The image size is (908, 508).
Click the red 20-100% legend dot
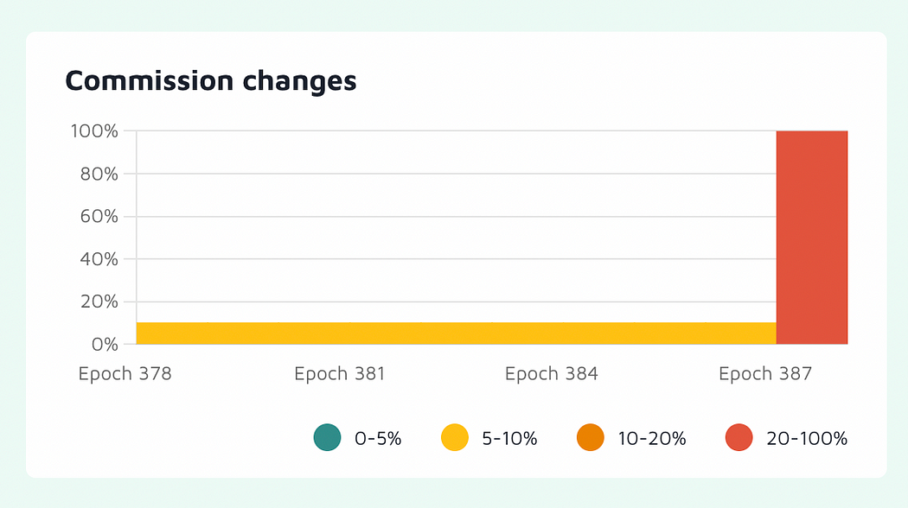739,437
